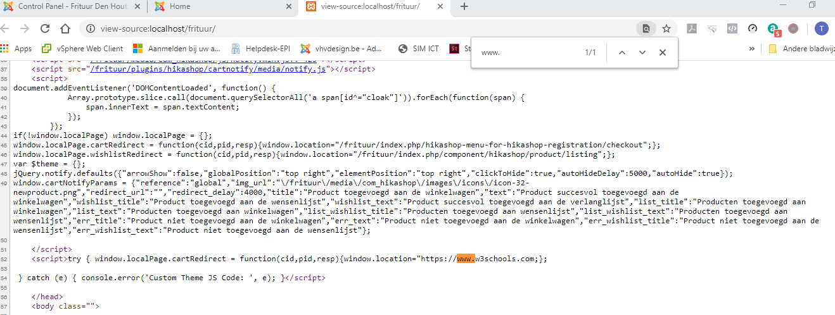The height and width of the screenshot is (315, 835).
Task: Jump to next find result
Action: [x=642, y=52]
